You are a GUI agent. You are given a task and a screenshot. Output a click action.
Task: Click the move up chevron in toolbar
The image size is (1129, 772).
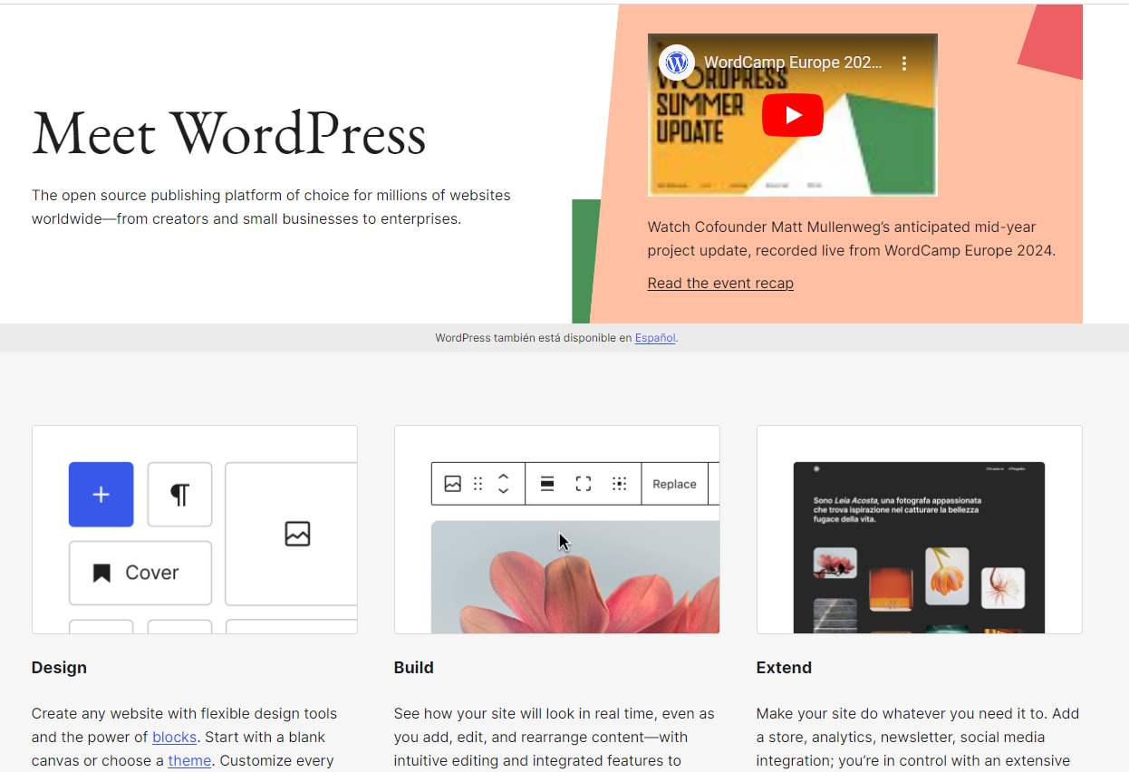tap(504, 477)
